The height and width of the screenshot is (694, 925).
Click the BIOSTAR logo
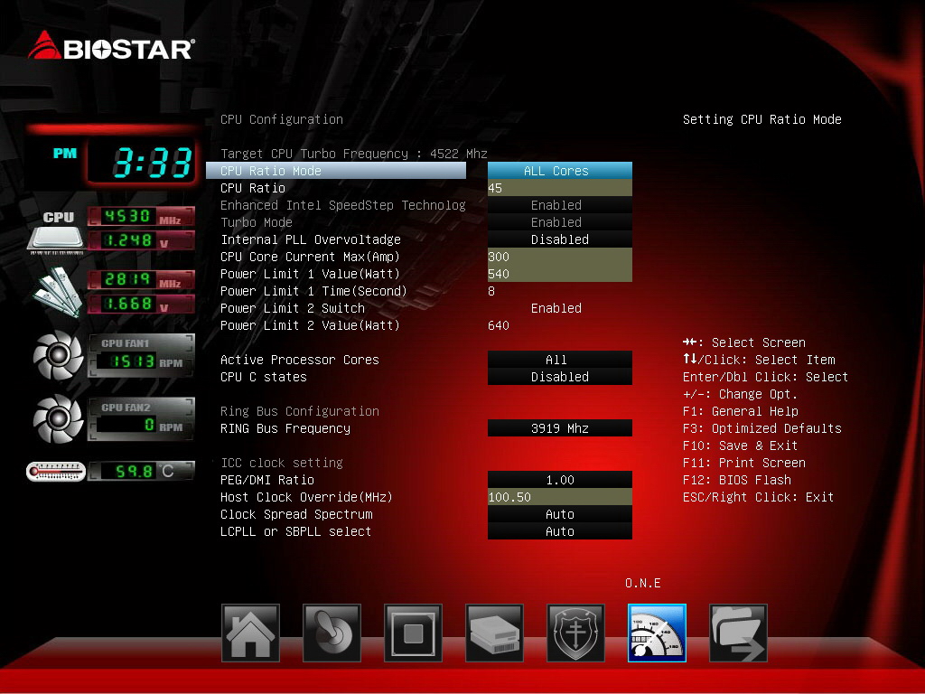point(111,46)
